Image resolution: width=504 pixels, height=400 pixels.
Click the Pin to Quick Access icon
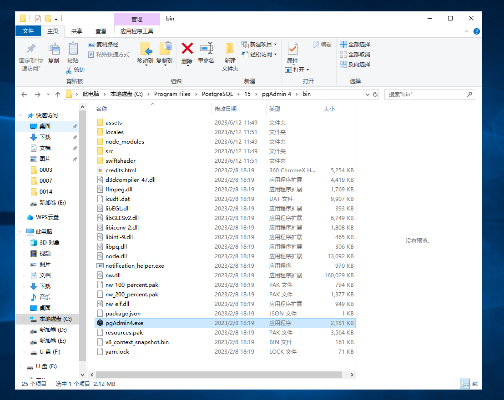click(x=31, y=49)
